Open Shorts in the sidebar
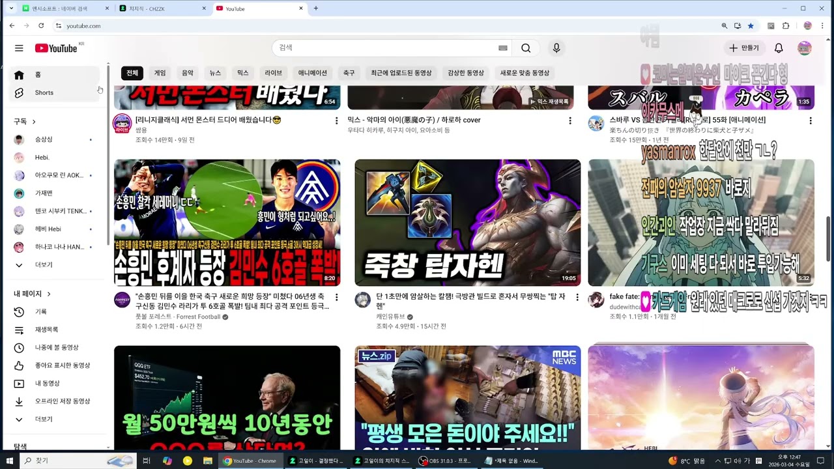This screenshot has height=469, width=834. (55, 92)
